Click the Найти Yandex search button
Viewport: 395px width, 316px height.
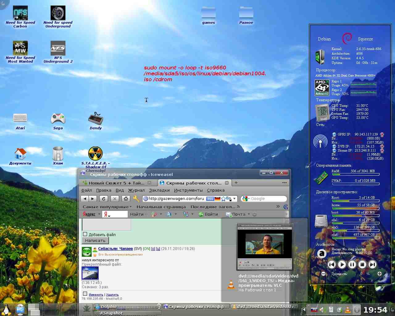coord(137,214)
